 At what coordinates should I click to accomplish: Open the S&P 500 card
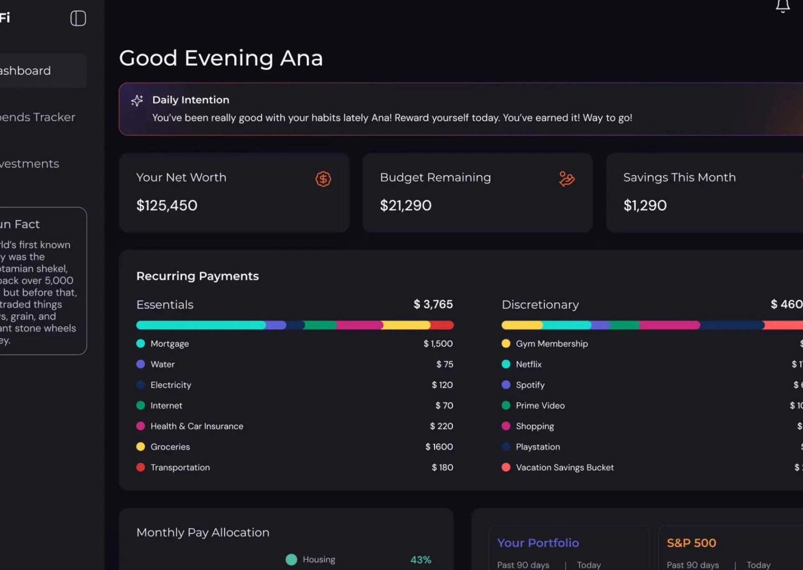click(x=691, y=543)
